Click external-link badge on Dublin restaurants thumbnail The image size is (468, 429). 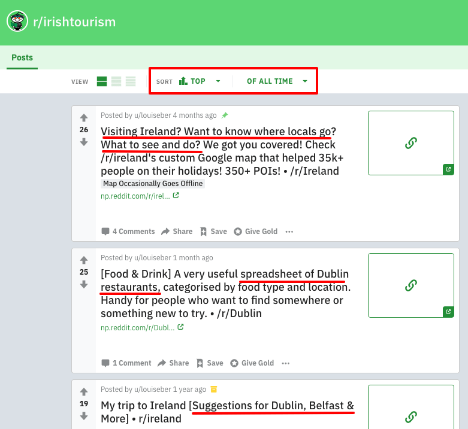448,312
